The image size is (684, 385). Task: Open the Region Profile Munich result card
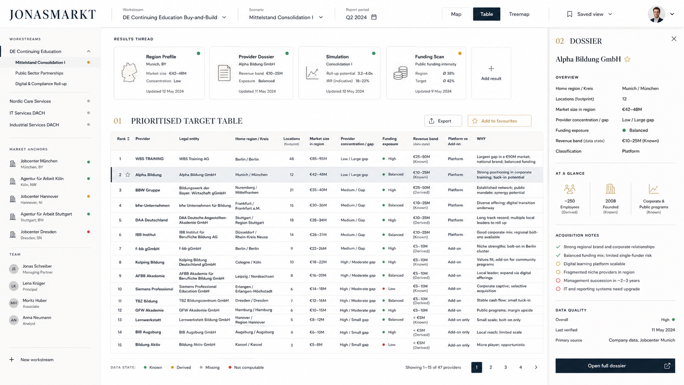point(159,73)
